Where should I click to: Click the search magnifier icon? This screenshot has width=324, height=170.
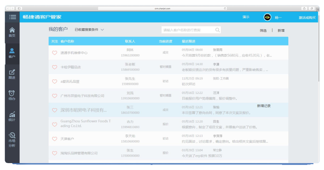pos(217,30)
